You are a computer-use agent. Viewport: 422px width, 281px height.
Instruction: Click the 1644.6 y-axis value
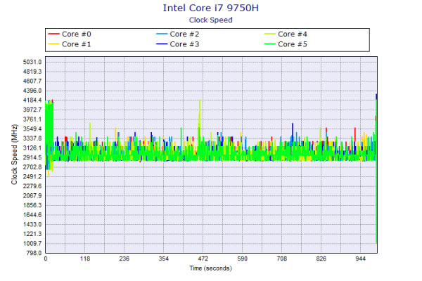(32, 215)
